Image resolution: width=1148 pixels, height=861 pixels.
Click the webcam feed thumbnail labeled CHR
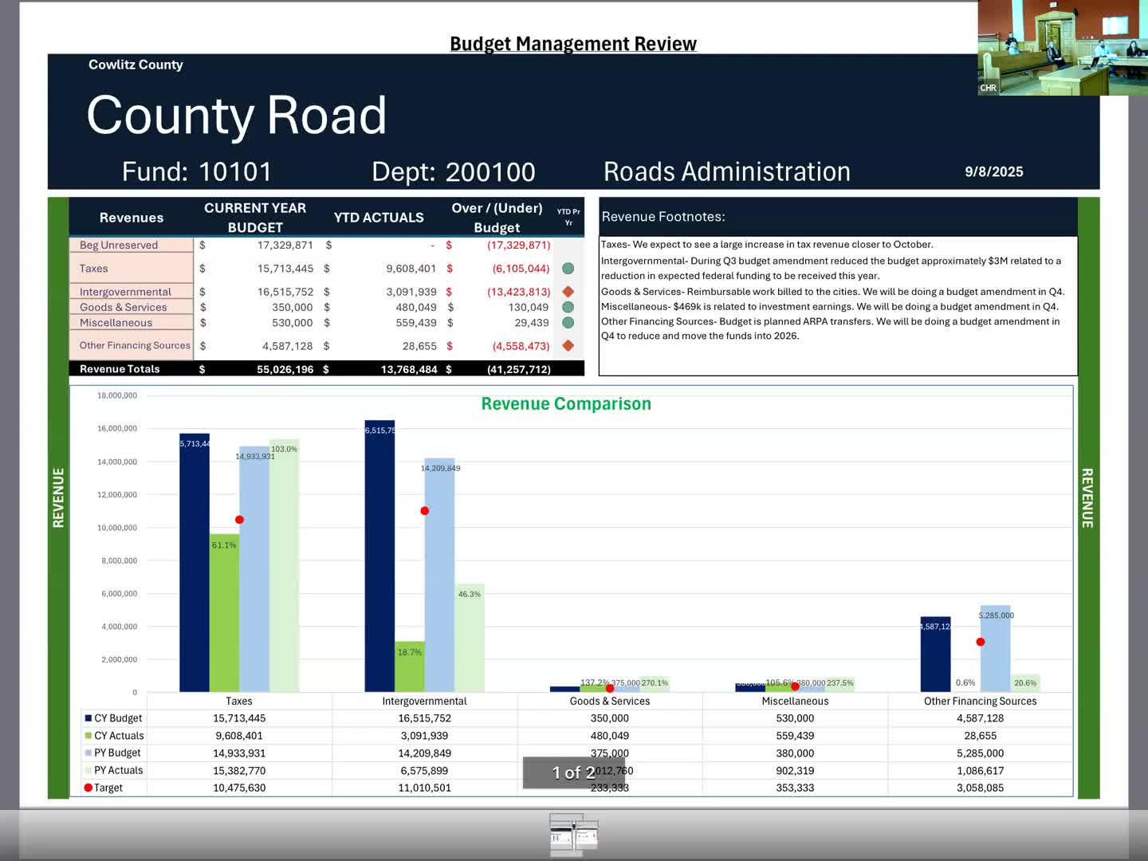tap(1062, 47)
